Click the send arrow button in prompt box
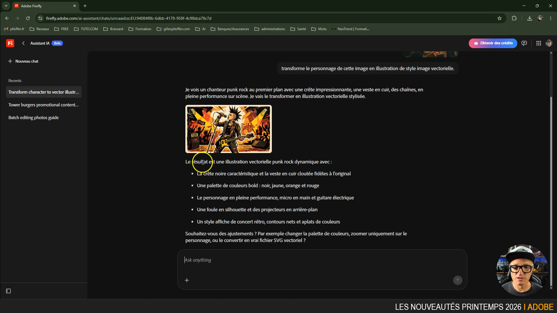 pyautogui.click(x=458, y=280)
